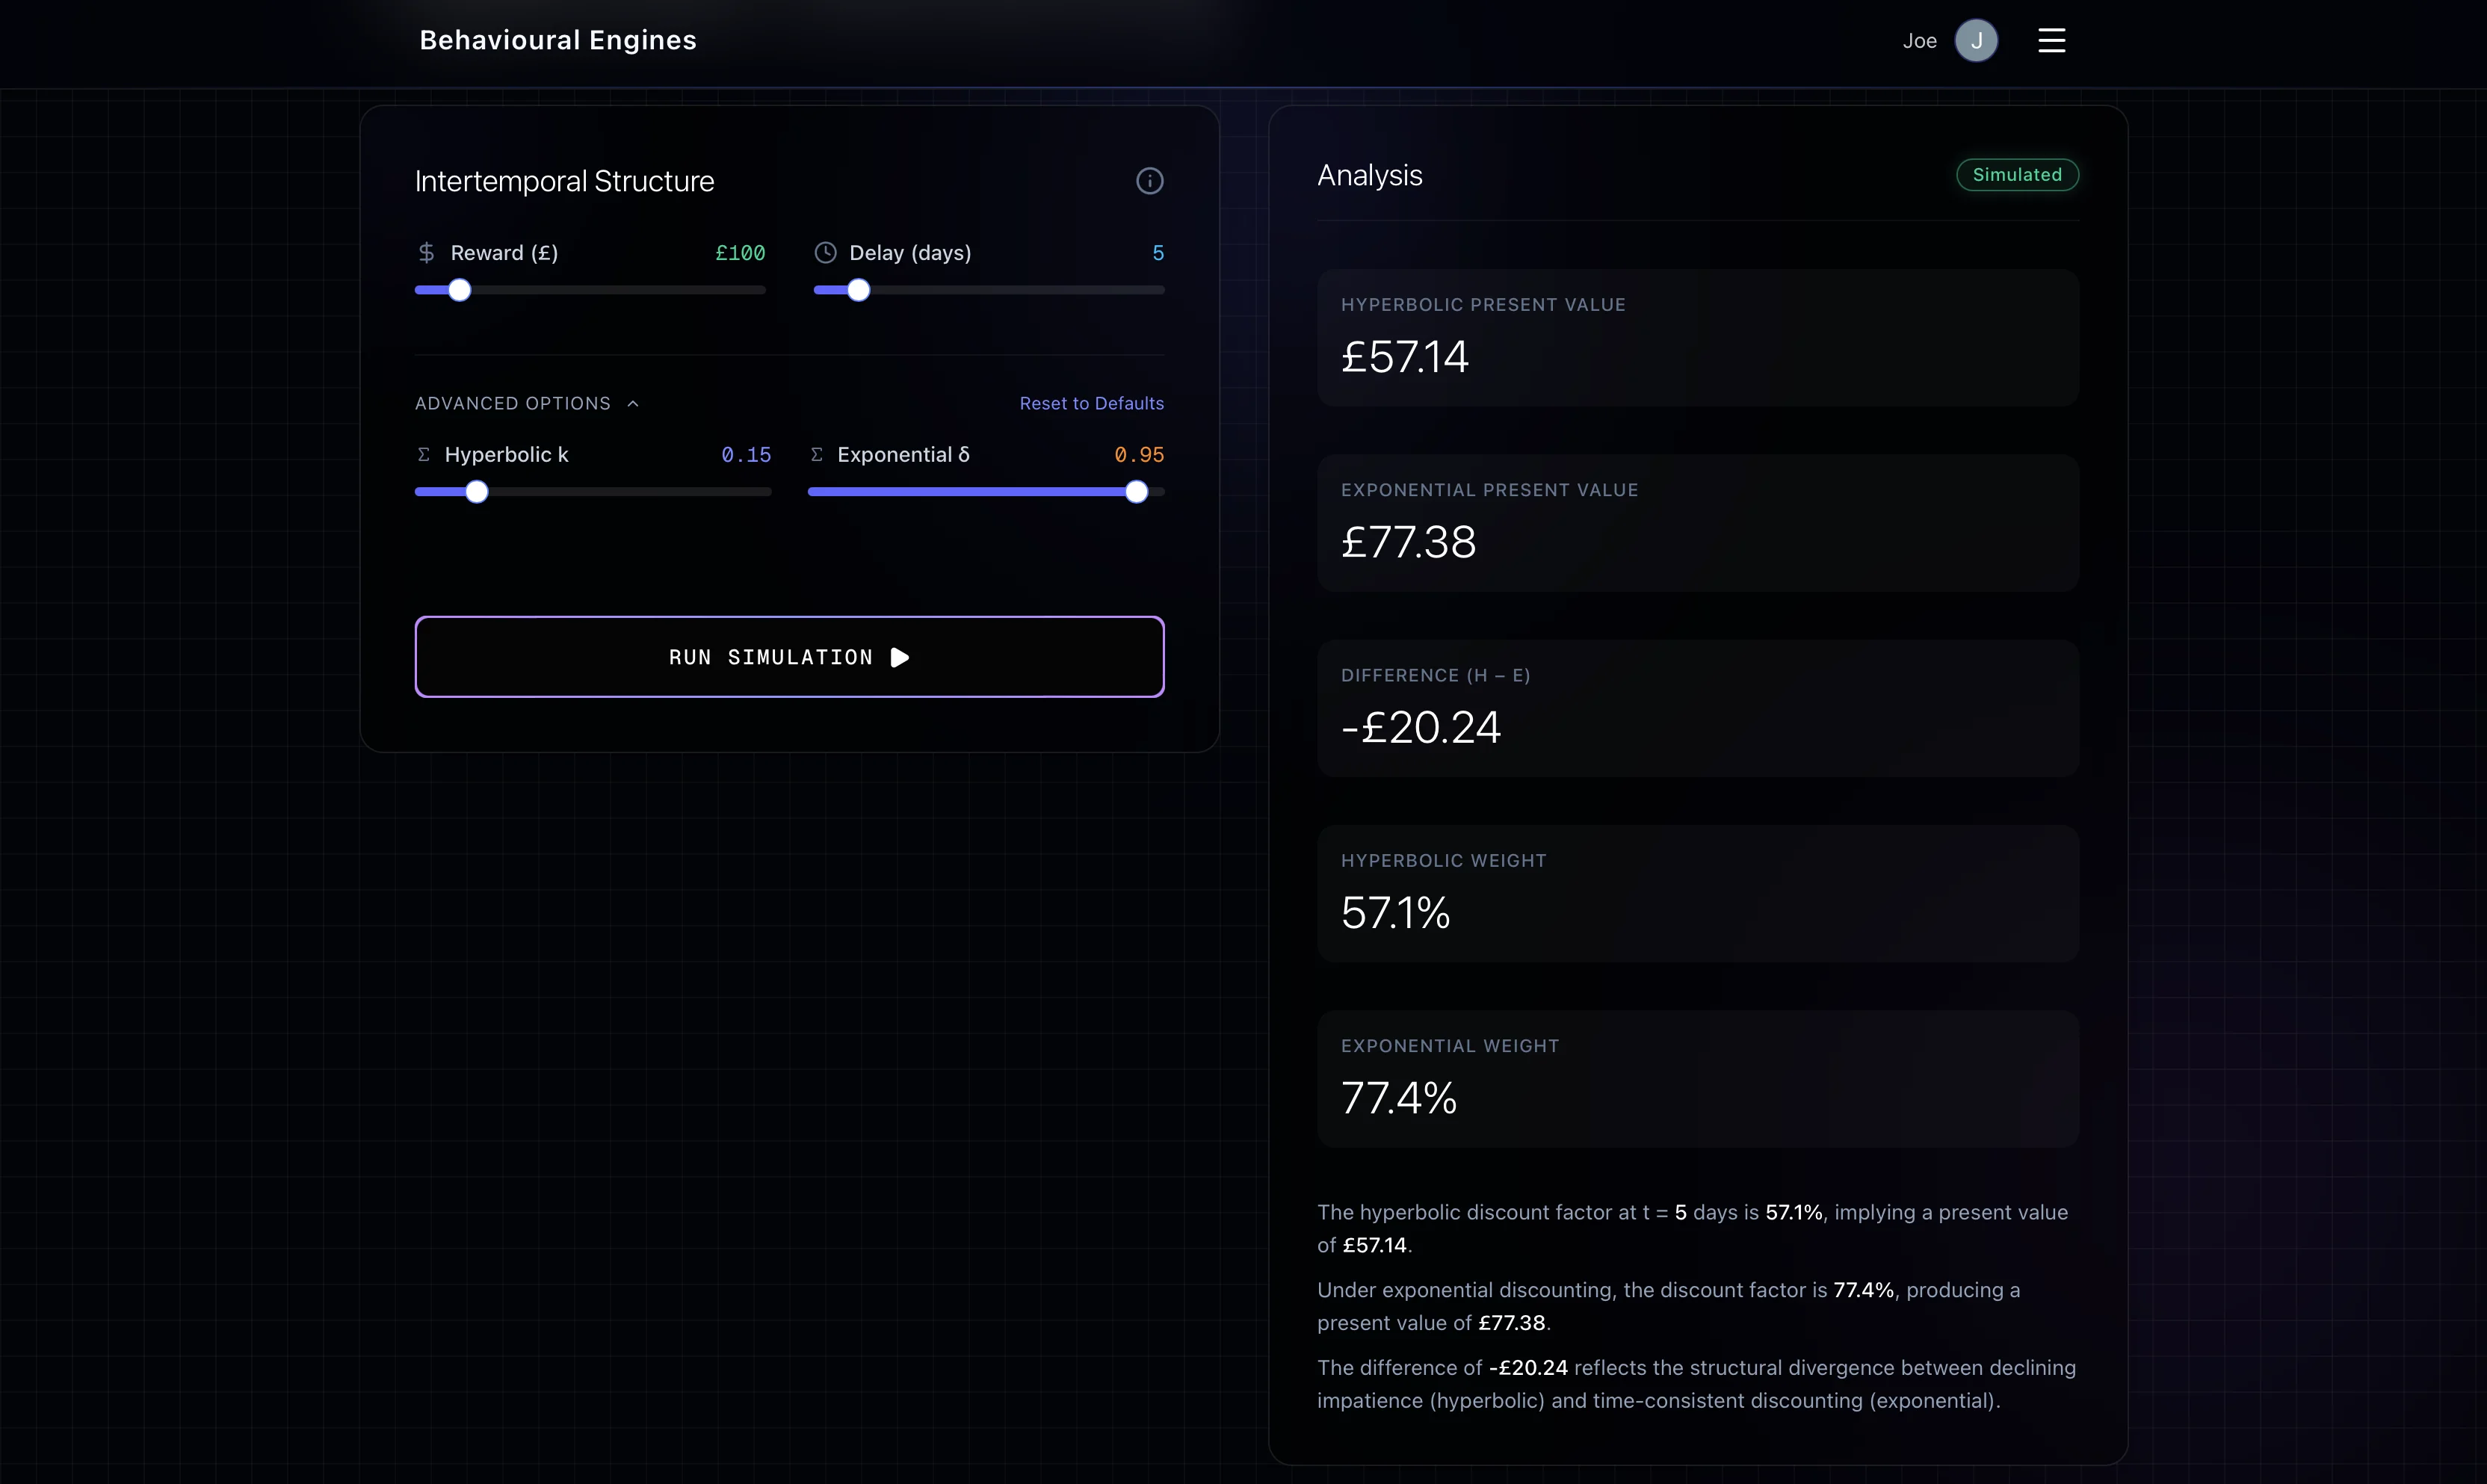Click the Simulated status badge
2487x1484 pixels.
point(2016,175)
